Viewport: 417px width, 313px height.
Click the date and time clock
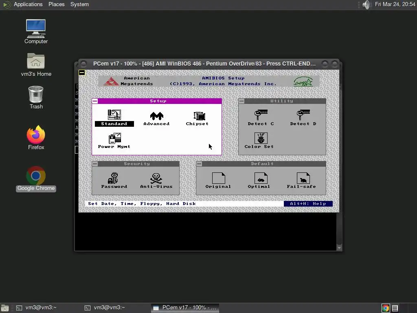pyautogui.click(x=395, y=4)
